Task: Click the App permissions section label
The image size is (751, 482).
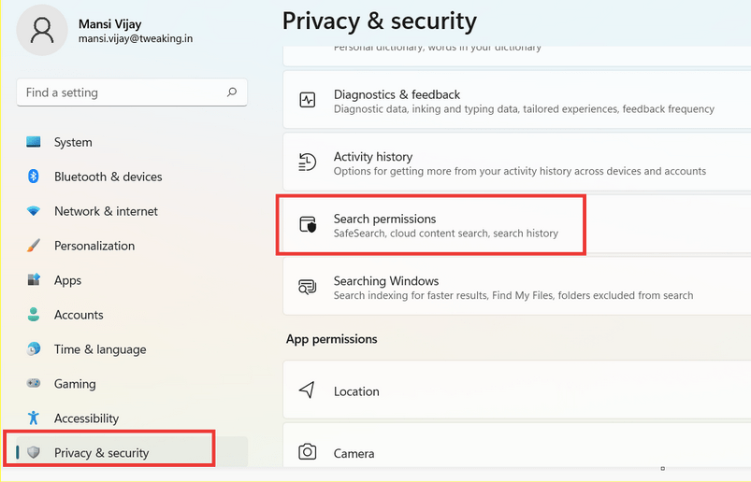Action: tap(331, 339)
